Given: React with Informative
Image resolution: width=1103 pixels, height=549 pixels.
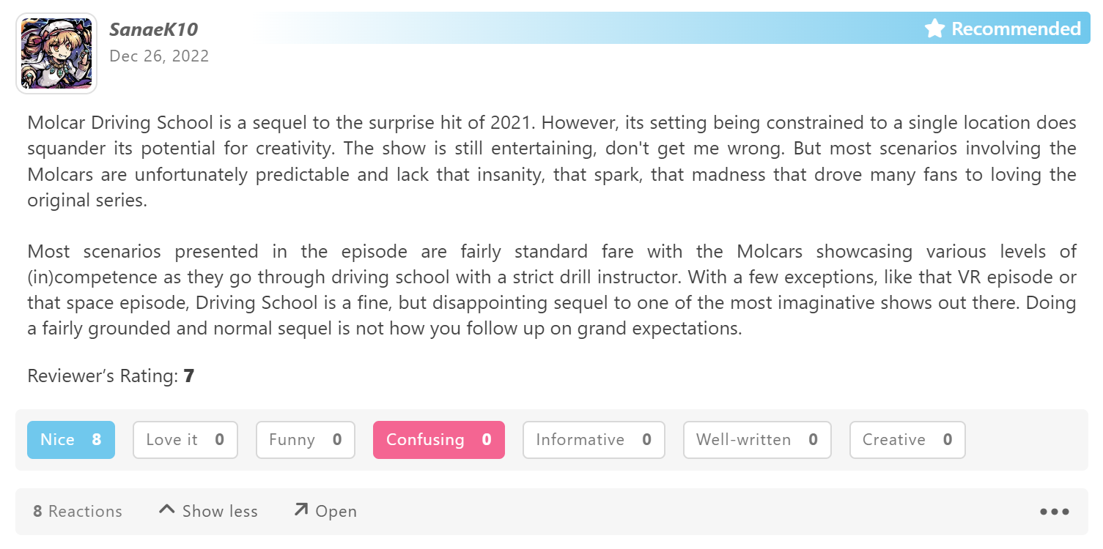Looking at the screenshot, I should pyautogui.click(x=593, y=440).
